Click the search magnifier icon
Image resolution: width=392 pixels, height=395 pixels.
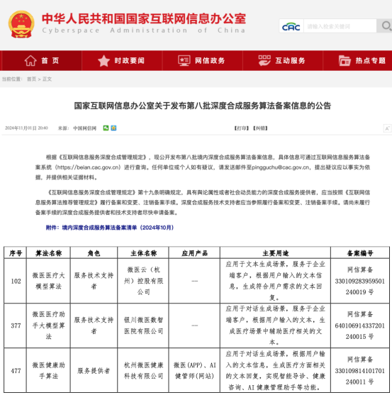coord(386,26)
